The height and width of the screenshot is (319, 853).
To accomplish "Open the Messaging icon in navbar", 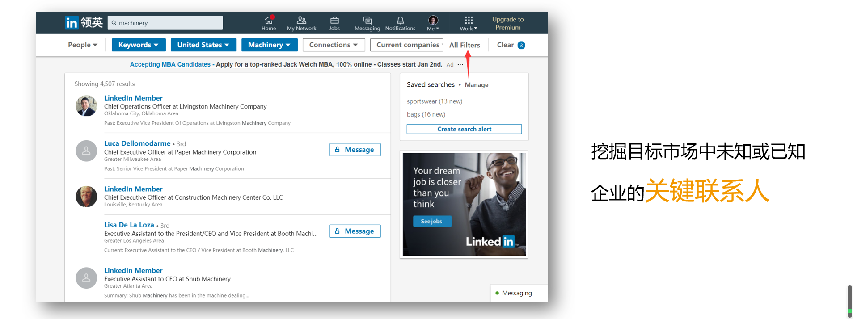I will click(367, 21).
